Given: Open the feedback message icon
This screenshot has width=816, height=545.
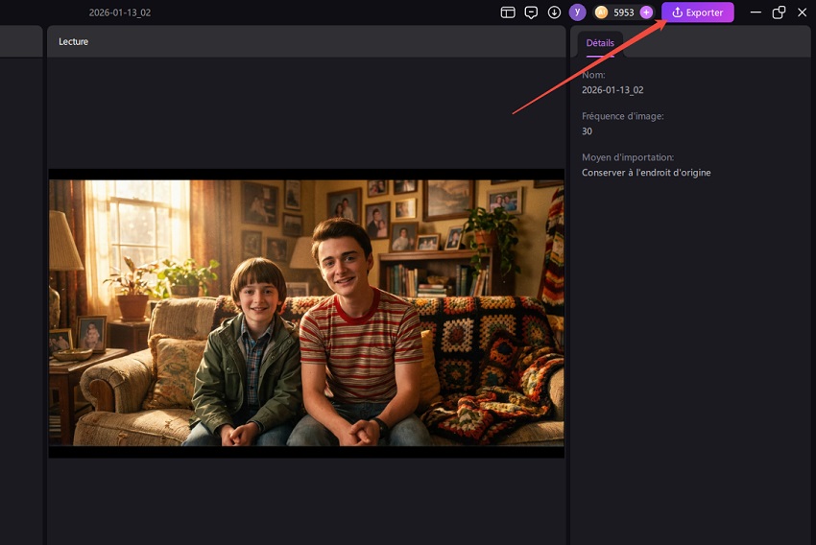Looking at the screenshot, I should click(532, 12).
